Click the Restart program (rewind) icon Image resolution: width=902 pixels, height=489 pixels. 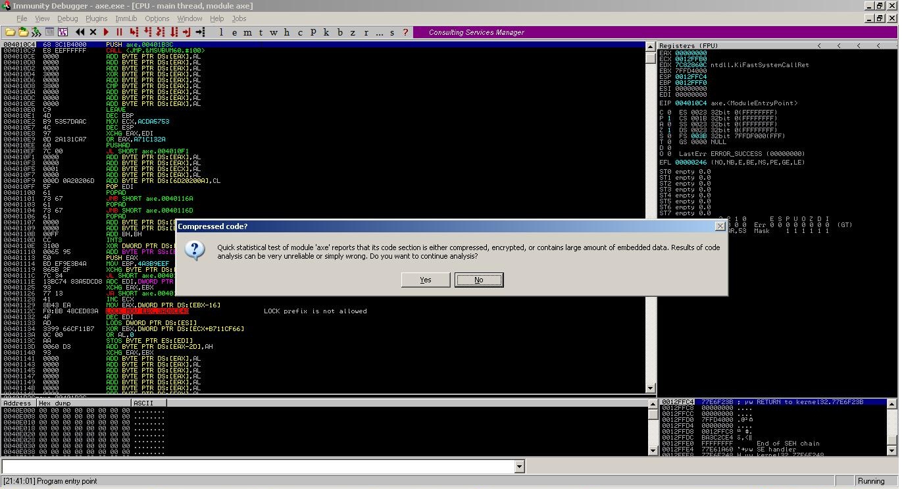coord(80,32)
